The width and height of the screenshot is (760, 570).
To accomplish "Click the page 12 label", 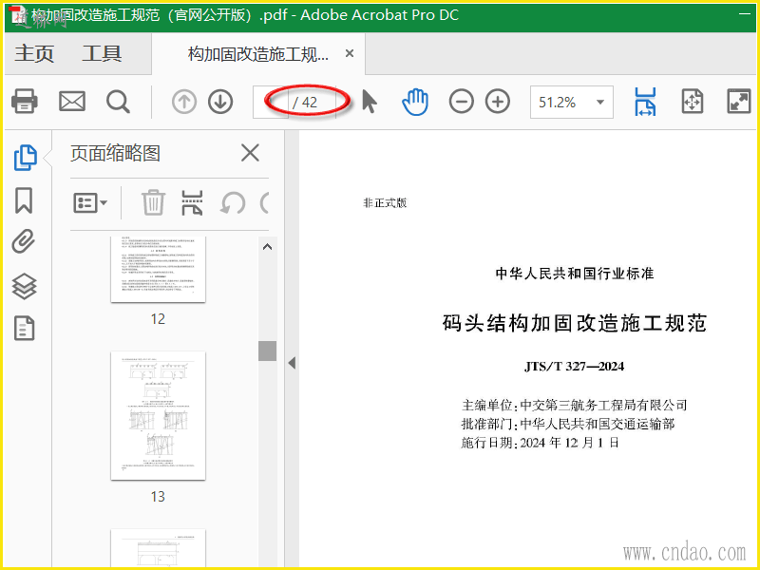I will [158, 319].
